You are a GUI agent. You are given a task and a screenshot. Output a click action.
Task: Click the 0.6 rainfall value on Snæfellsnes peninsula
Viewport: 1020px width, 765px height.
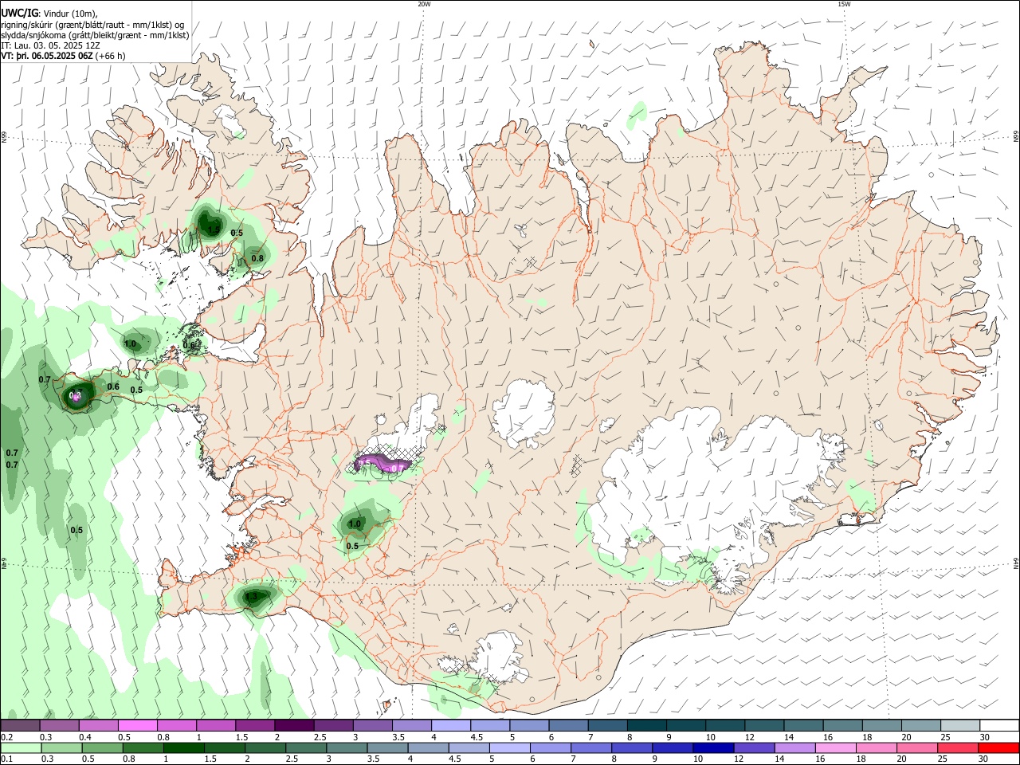(x=113, y=387)
